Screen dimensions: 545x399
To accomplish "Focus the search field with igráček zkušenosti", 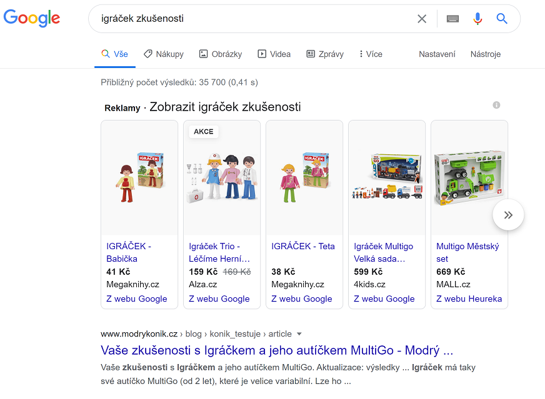I will 254,19.
